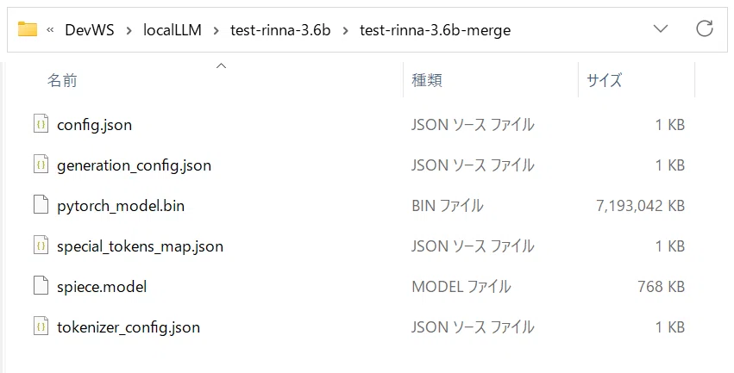
Task: Sort files by 種類 column
Action: tap(426, 80)
